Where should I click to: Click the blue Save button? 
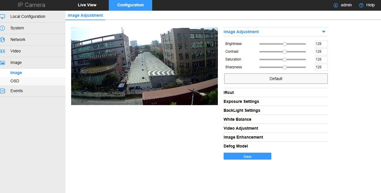click(x=247, y=156)
